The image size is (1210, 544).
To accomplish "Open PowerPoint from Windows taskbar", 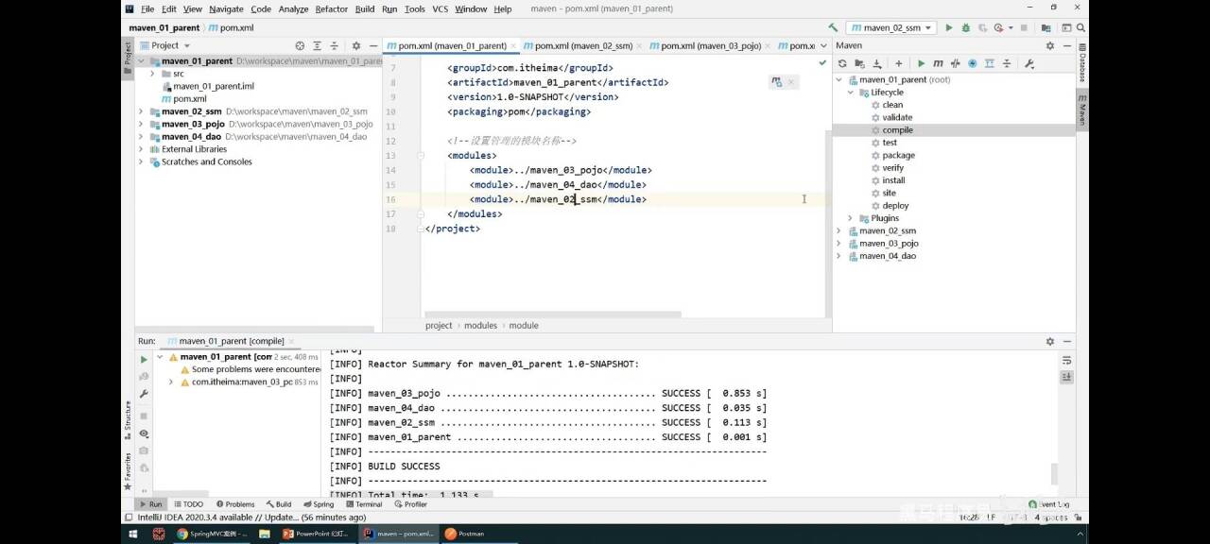I will pos(317,534).
